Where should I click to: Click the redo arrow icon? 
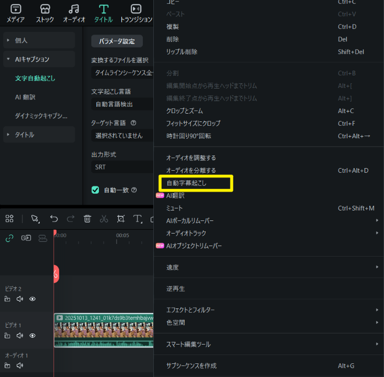(71, 218)
